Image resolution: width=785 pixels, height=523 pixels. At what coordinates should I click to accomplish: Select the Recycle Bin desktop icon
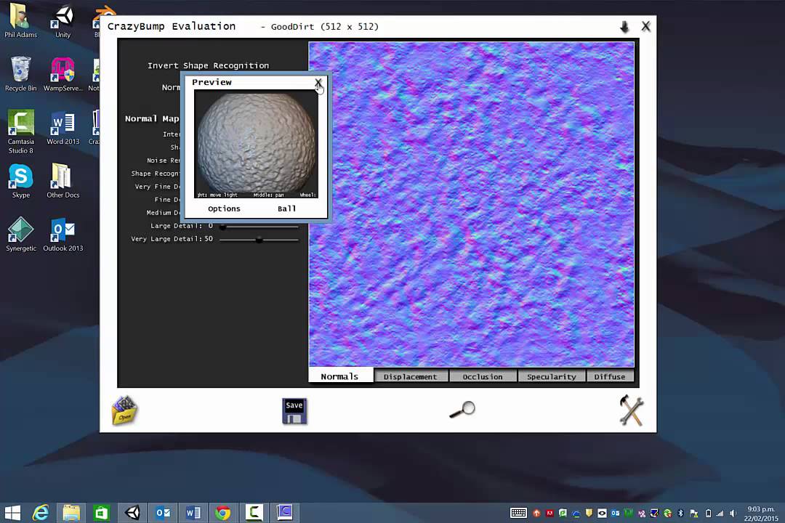tap(20, 74)
